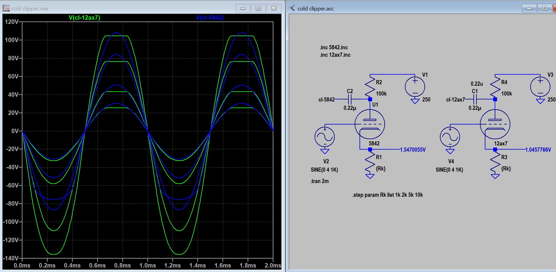Click the cold clipper.asc title bar
This screenshot has height=272, width=556.
point(421,8)
